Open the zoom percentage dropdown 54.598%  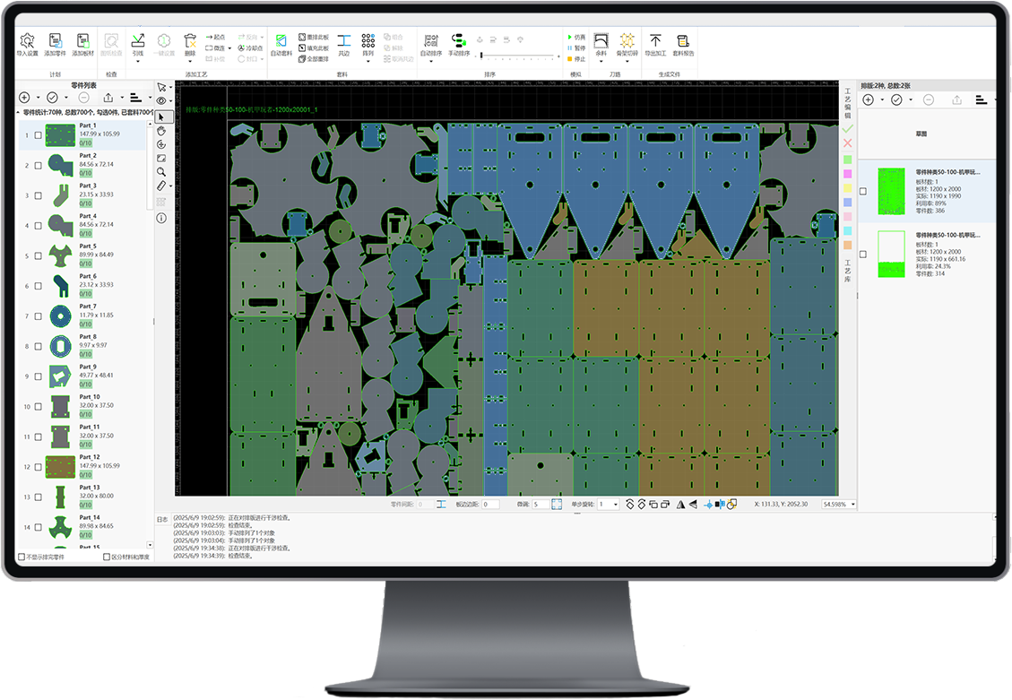pyautogui.click(x=852, y=505)
